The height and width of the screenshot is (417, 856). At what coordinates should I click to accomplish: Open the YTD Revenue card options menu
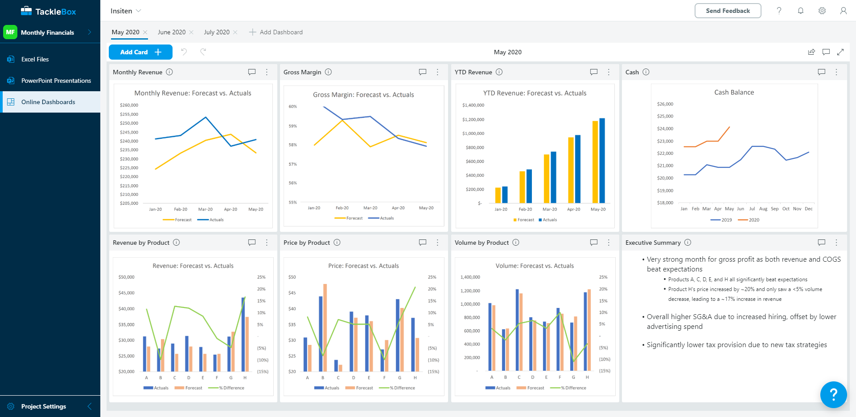[609, 72]
